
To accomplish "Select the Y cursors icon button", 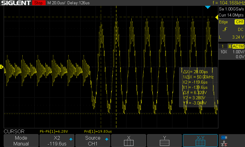I will tap(164, 141).
